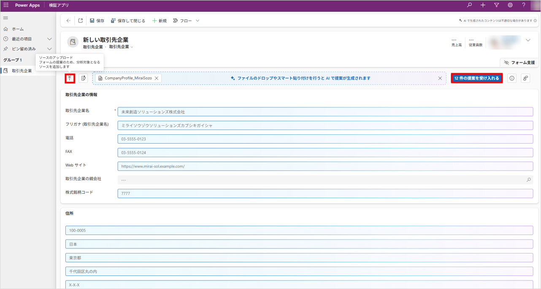Open settings gear in top bar

point(510,5)
